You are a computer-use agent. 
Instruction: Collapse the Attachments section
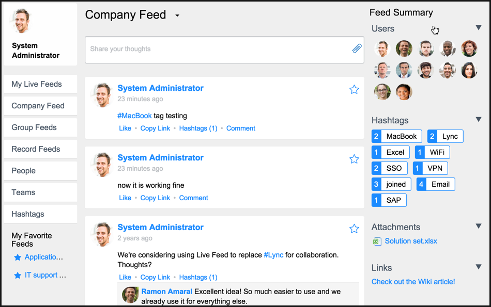(479, 226)
